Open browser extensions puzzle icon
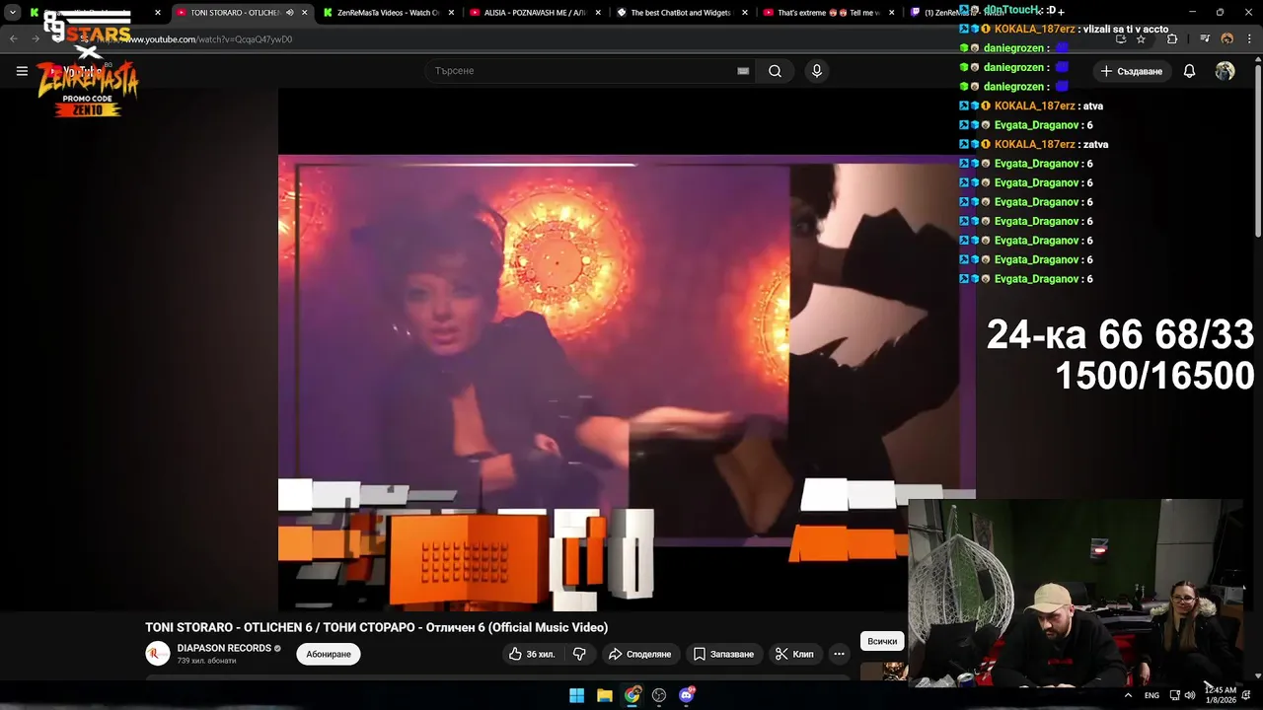This screenshot has height=710, width=1263. coord(1172,39)
